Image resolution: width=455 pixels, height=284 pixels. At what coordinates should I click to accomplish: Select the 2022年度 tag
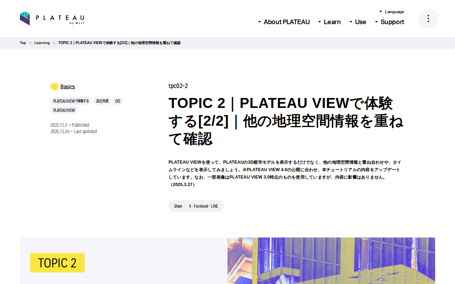click(102, 101)
